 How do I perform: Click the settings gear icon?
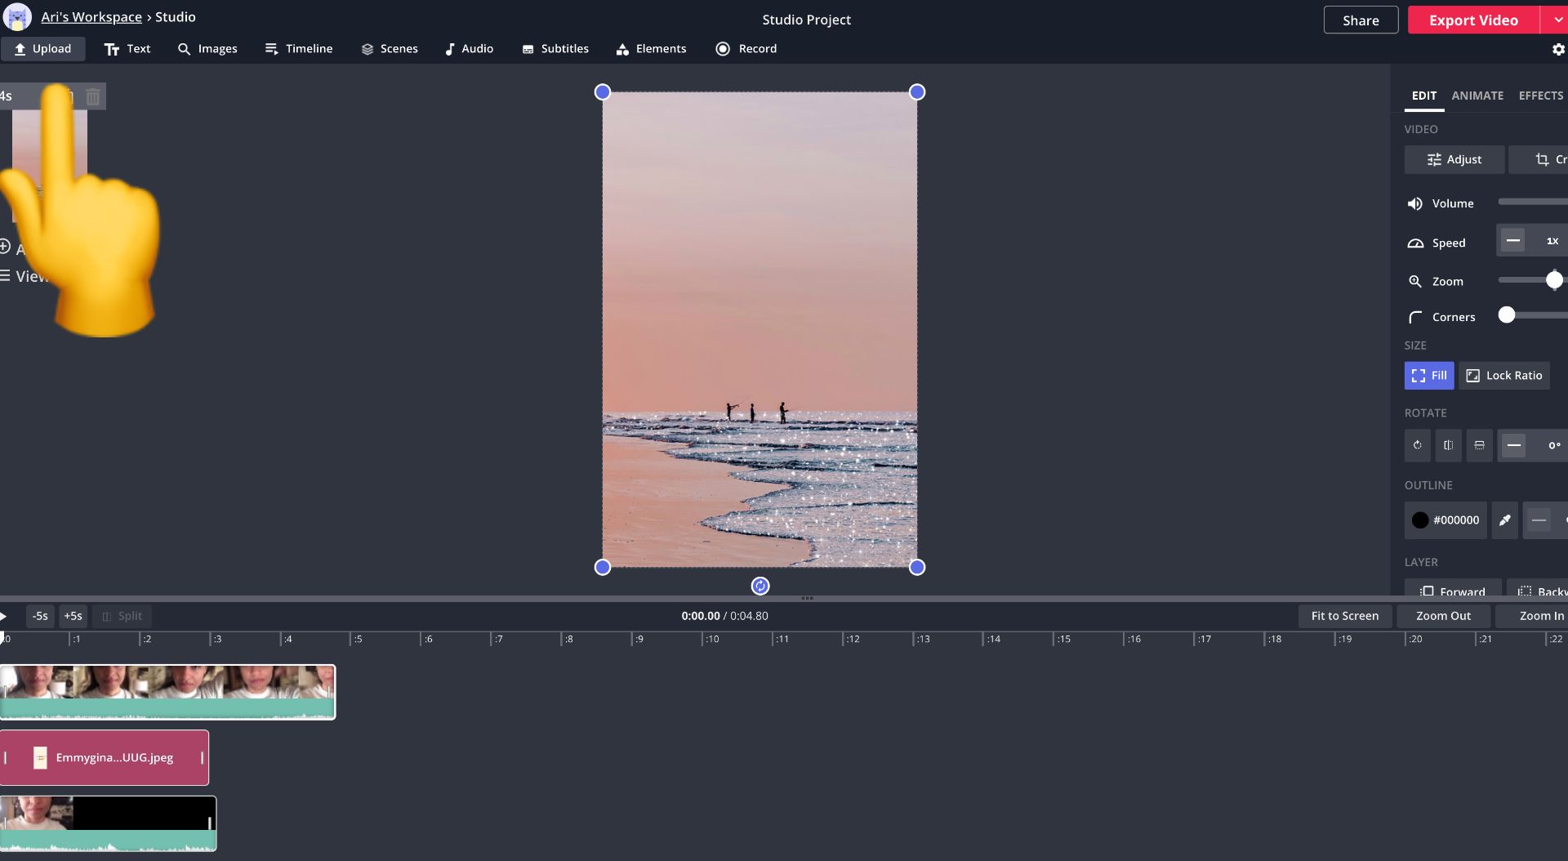coord(1557,50)
